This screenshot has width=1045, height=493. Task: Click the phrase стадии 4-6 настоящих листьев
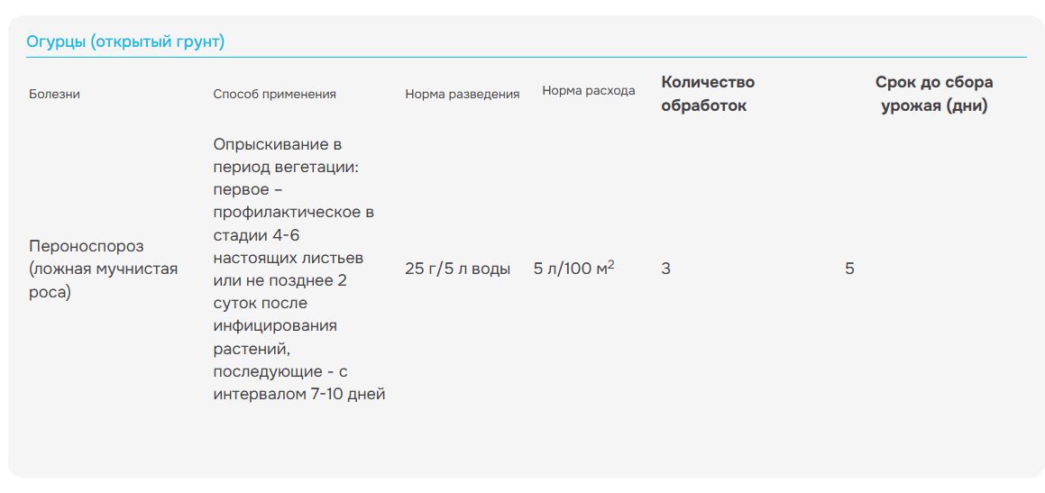click(288, 247)
